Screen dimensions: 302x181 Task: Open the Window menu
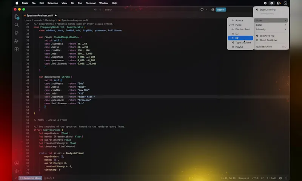(x=103, y=3)
